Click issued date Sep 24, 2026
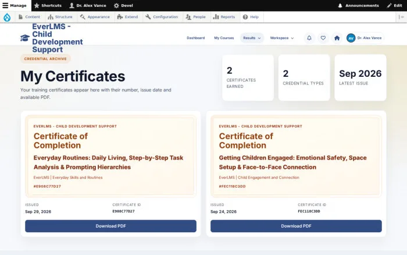This screenshot has height=255, width=407. click(223, 211)
